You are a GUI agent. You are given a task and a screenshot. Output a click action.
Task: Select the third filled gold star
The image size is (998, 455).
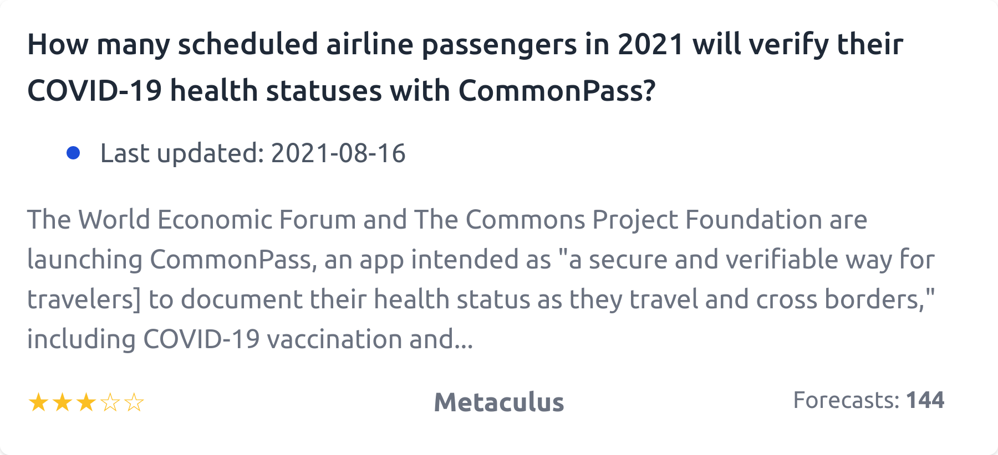pyautogui.click(x=86, y=402)
